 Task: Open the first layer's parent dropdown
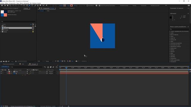click(53, 72)
